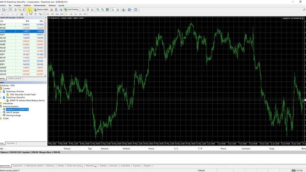Click the MACD Sample expert icon
Viewport: 306px width, 172px height.
pos(4,112)
